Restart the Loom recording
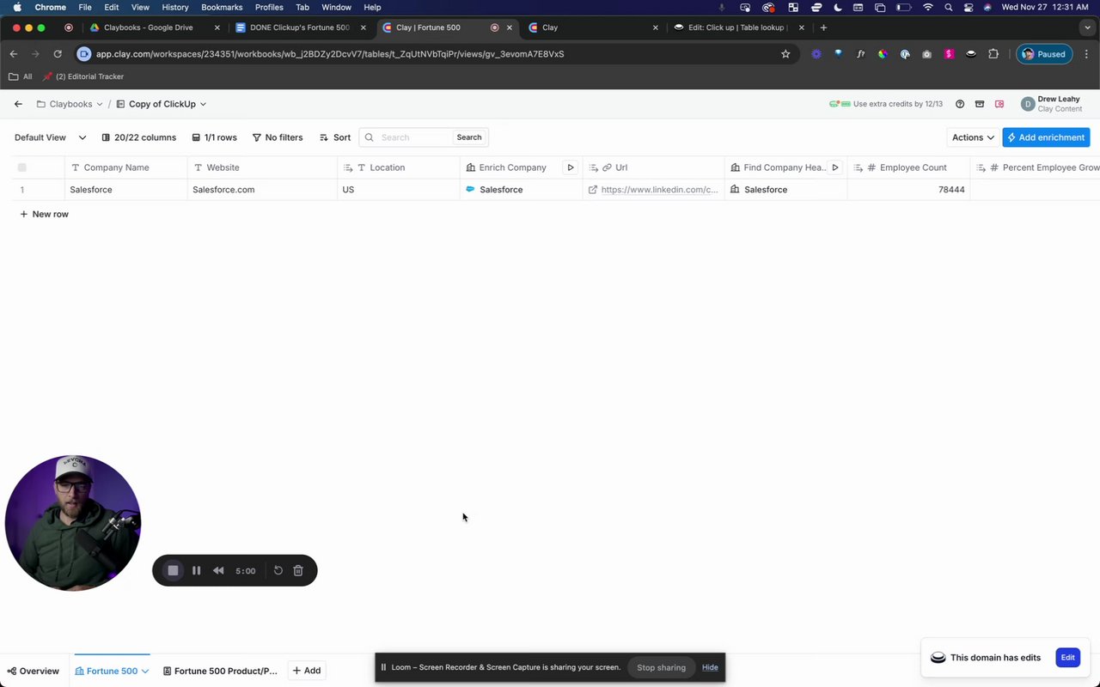1100x687 pixels. tap(278, 570)
